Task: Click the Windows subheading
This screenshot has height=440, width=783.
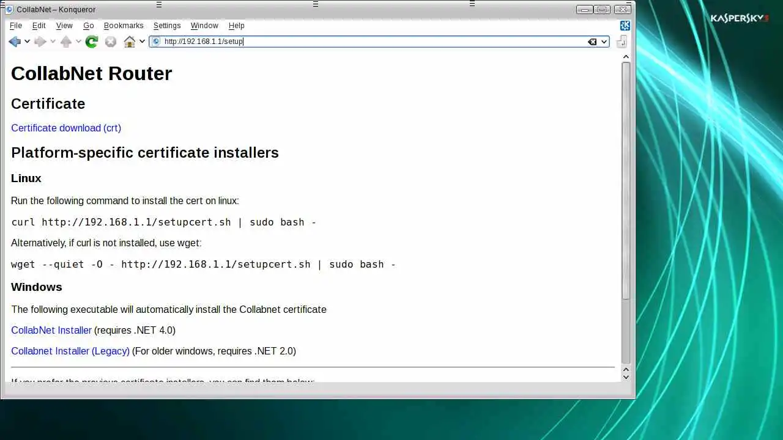Action: pos(37,287)
